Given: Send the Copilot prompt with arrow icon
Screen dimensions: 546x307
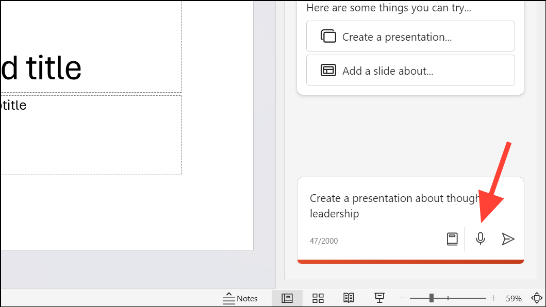Looking at the screenshot, I should (x=508, y=239).
